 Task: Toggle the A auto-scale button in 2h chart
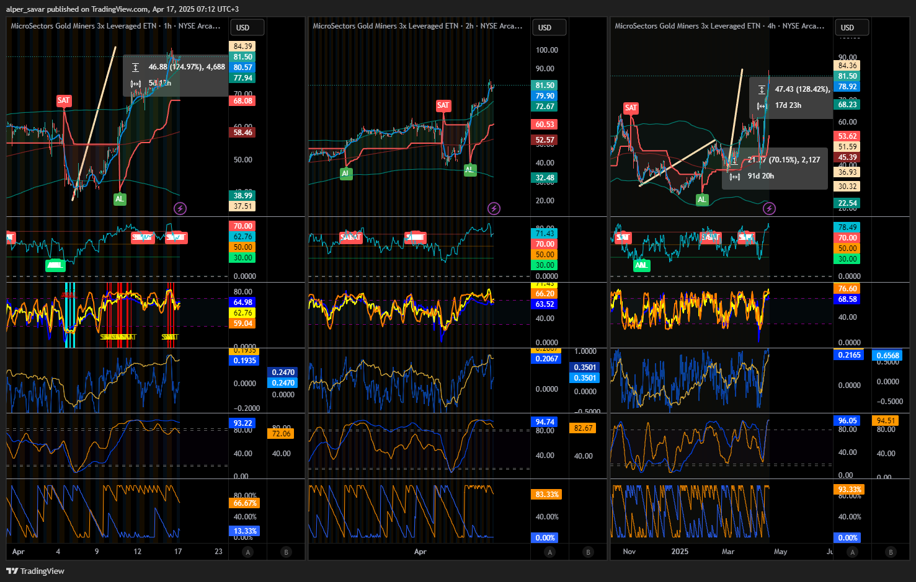coord(549,552)
